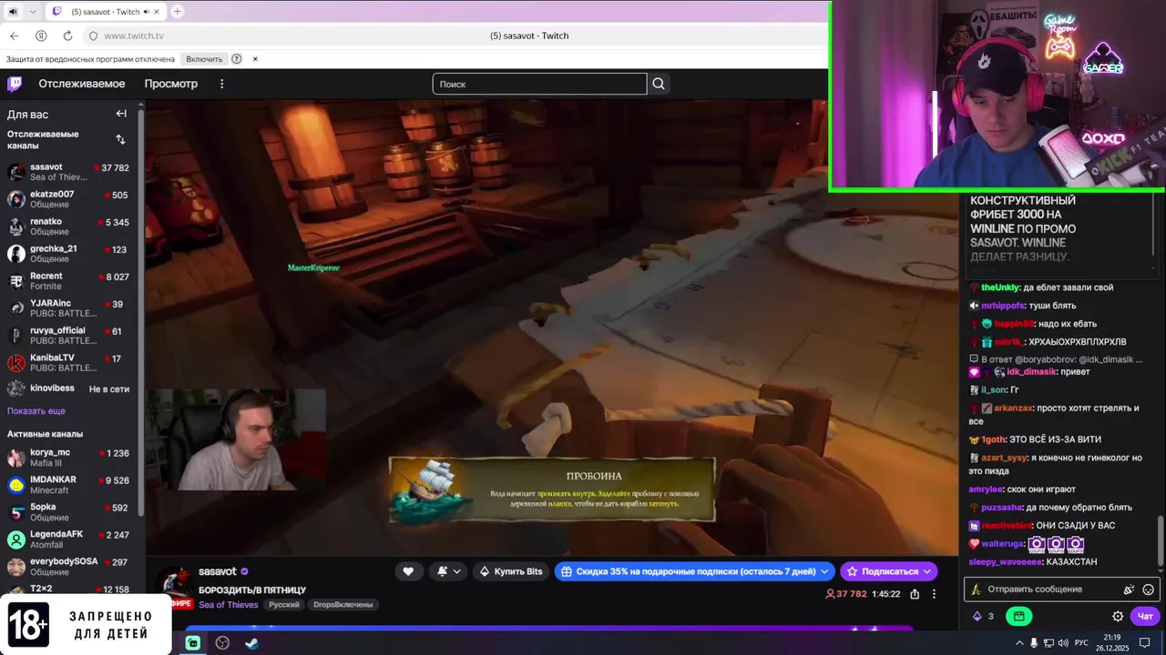
Task: Open LegendaAFK Atomfall channel
Action: [x=69, y=539]
